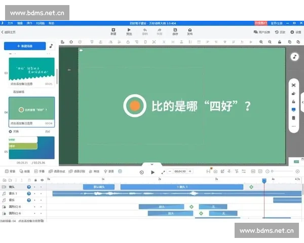The height and width of the screenshot is (243, 304).
Task: Toggle visibility dot on second 圆形(C) 6 row
Action: point(41,213)
